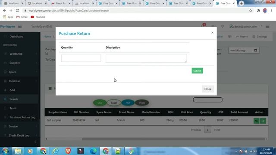Open the admin@admin.com user dropdown
This screenshot has height=155, width=276.
246,27
